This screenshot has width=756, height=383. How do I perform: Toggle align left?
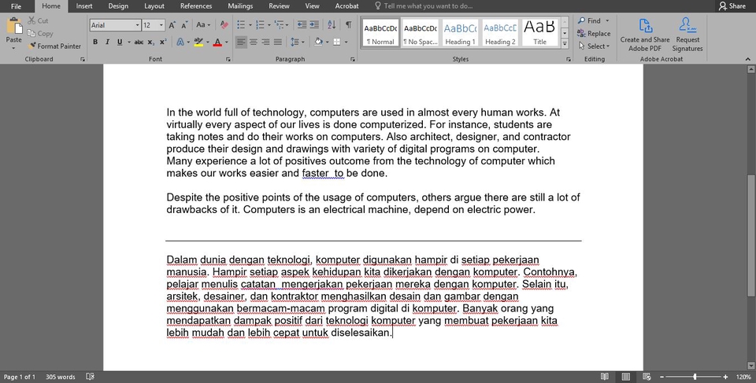coord(241,42)
